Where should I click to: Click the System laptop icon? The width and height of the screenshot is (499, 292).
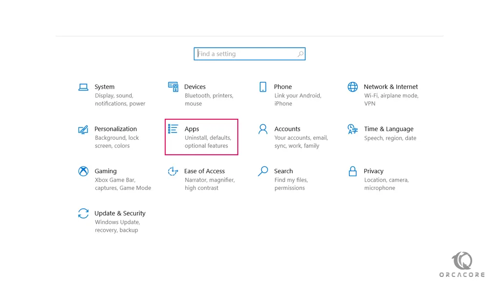(x=83, y=87)
